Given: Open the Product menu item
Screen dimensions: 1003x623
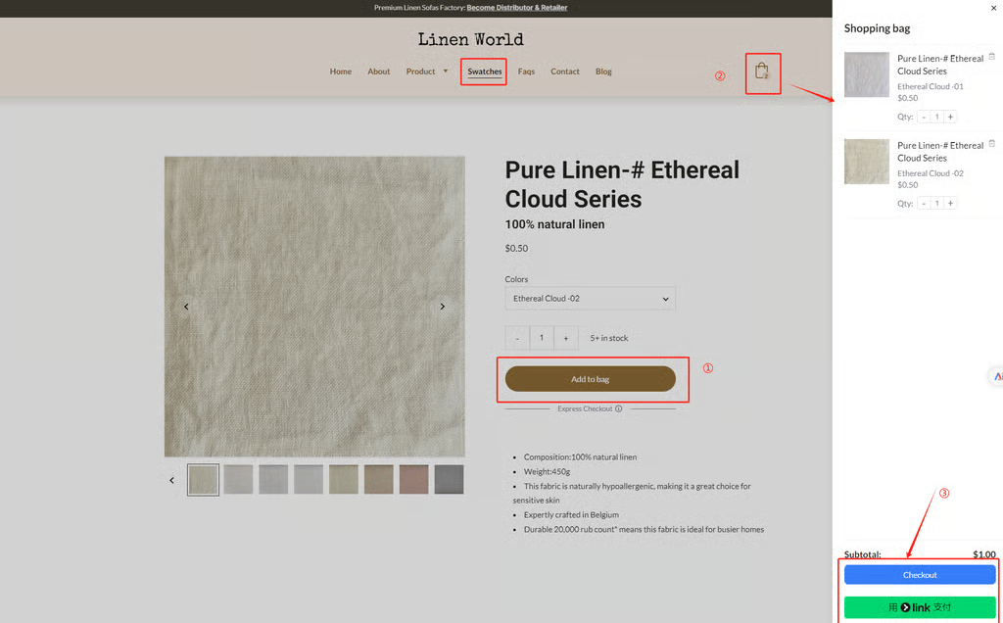Looking at the screenshot, I should (x=420, y=72).
